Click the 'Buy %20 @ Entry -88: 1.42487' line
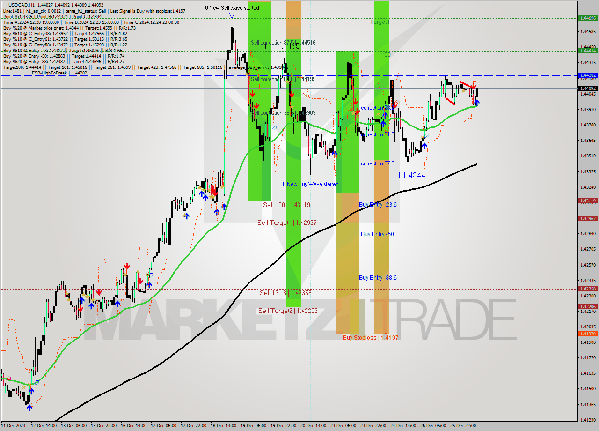This screenshot has height=431, width=599. (64, 61)
